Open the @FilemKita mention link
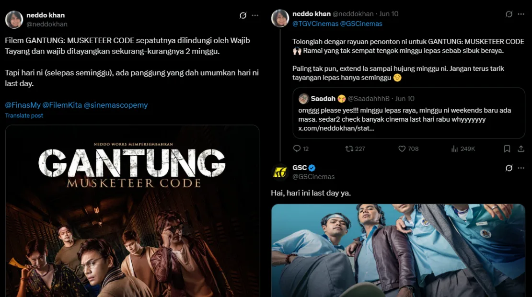This screenshot has height=297, width=532. point(62,105)
